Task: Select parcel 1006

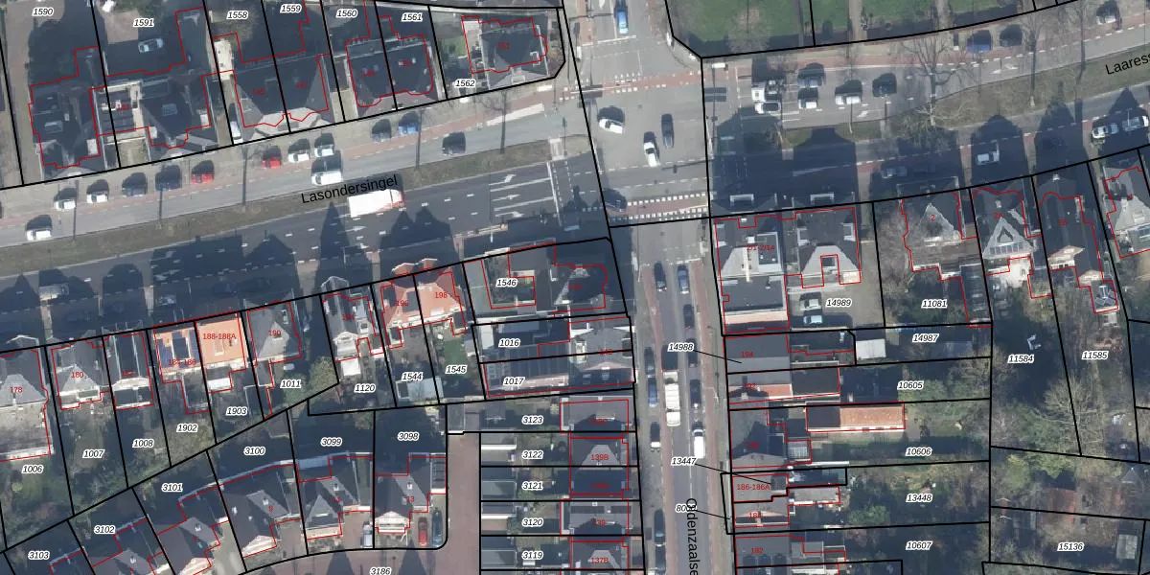Action: coord(33,470)
